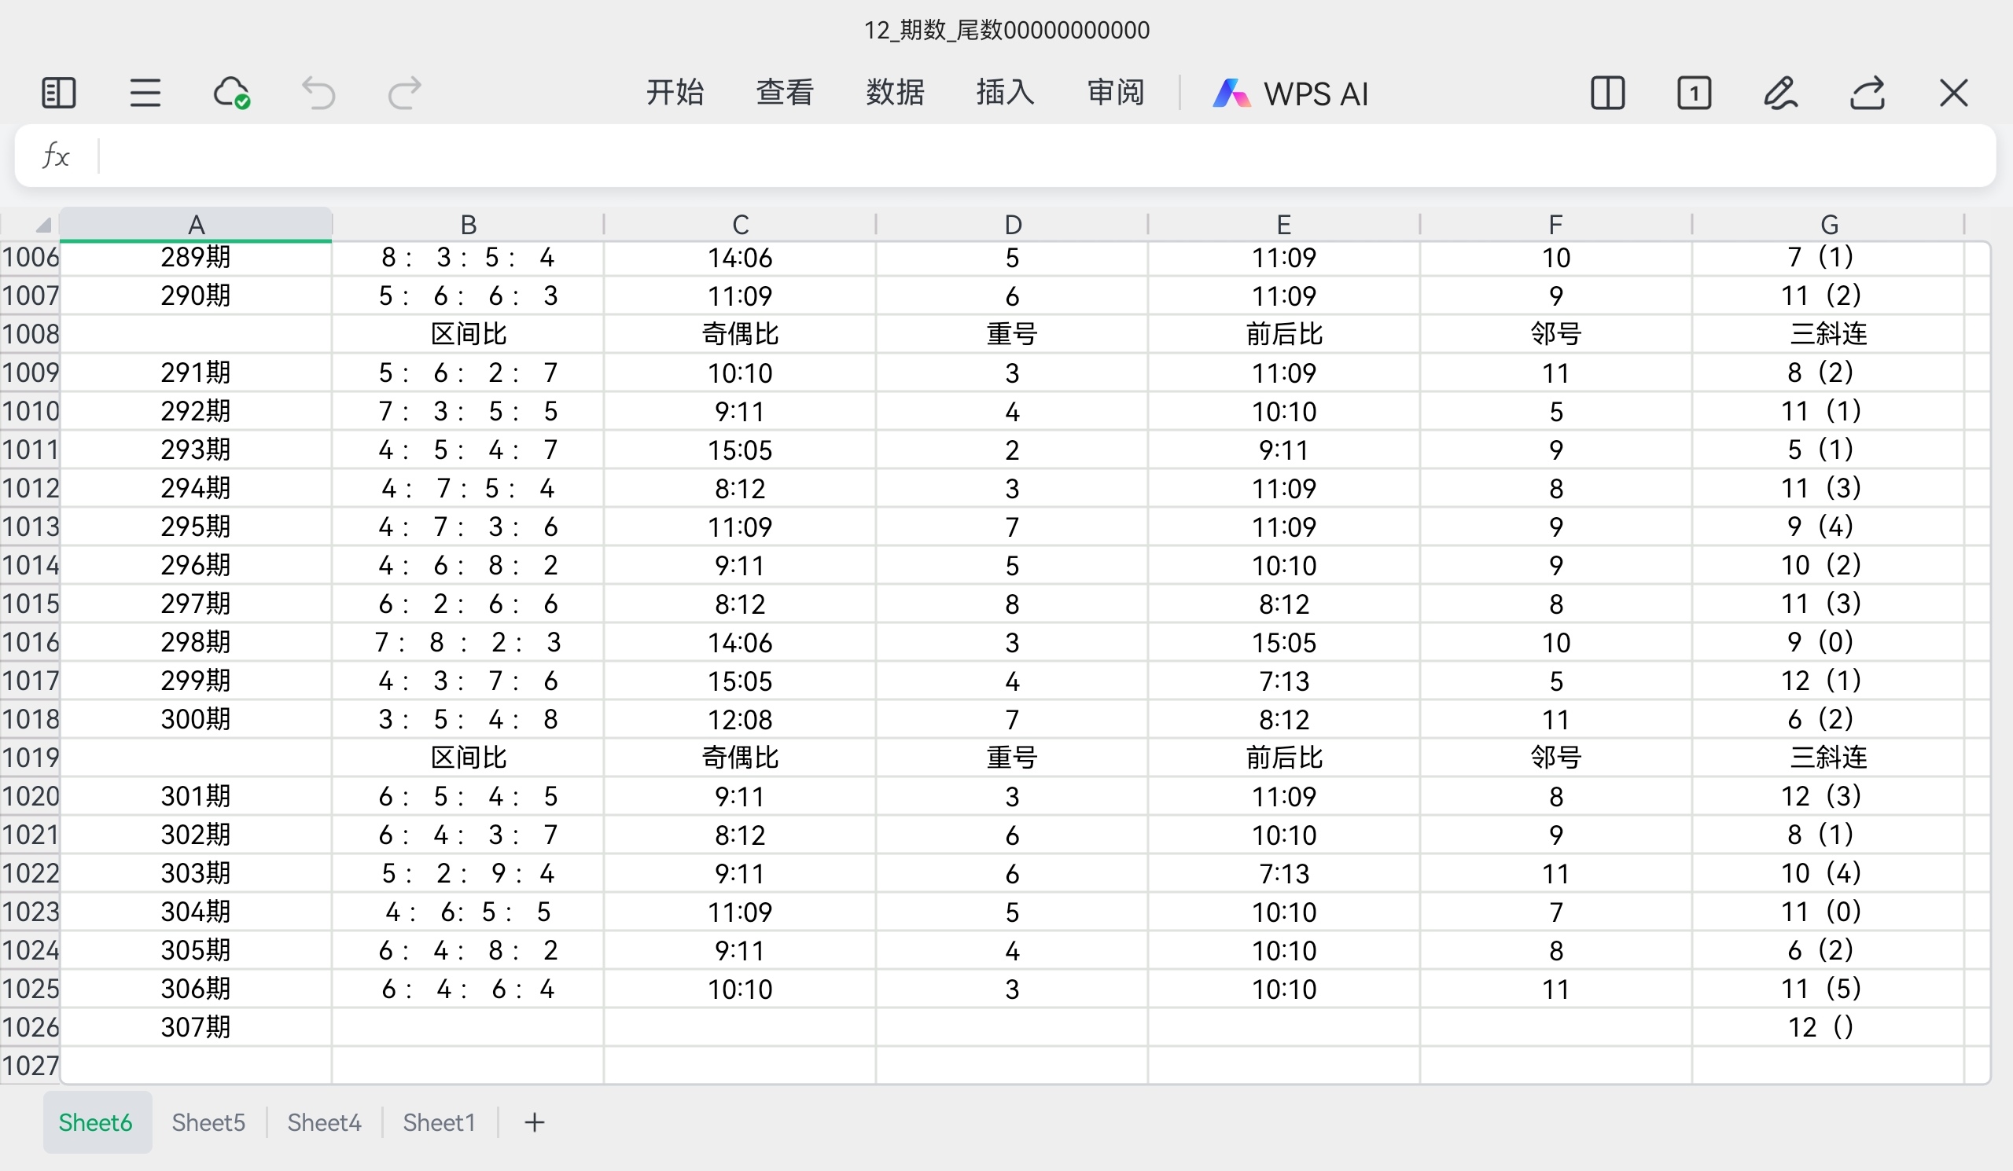This screenshot has width=2013, height=1171.
Task: Open the 开始 menu tab
Action: [x=674, y=93]
